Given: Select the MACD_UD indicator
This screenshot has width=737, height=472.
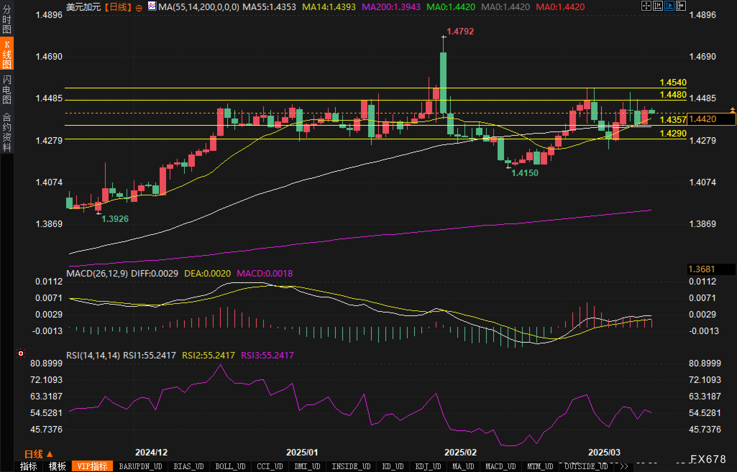Looking at the screenshot, I should [x=500, y=466].
